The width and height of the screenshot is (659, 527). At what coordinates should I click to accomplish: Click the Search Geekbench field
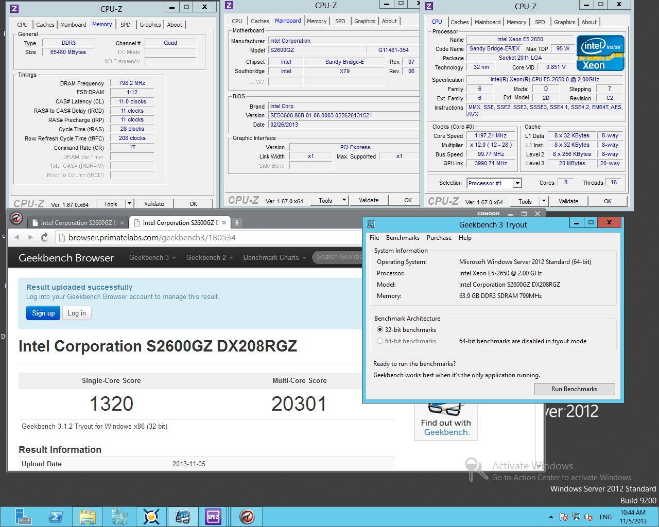[338, 257]
